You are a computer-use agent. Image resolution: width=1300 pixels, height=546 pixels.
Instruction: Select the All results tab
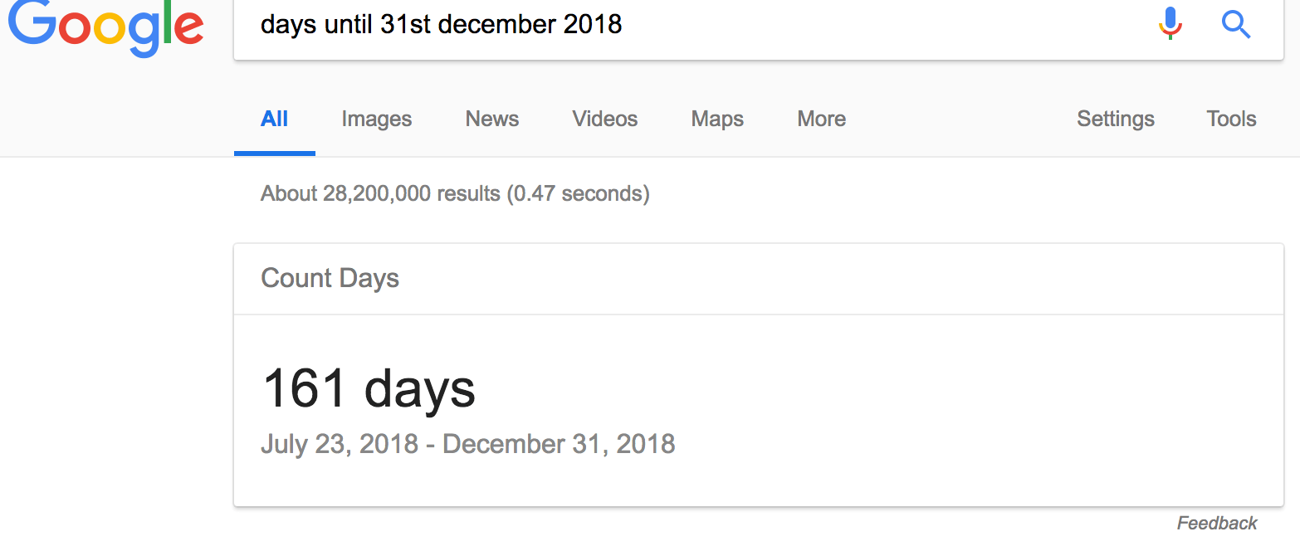[x=274, y=119]
